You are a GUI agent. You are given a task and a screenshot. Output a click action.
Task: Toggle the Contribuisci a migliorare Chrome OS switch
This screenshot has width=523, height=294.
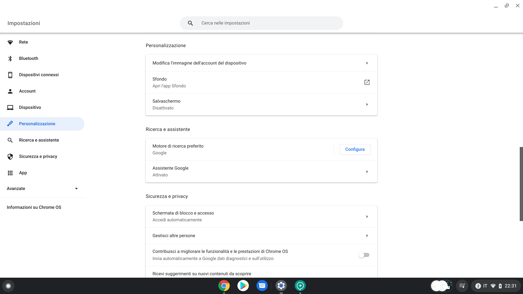[364, 255]
